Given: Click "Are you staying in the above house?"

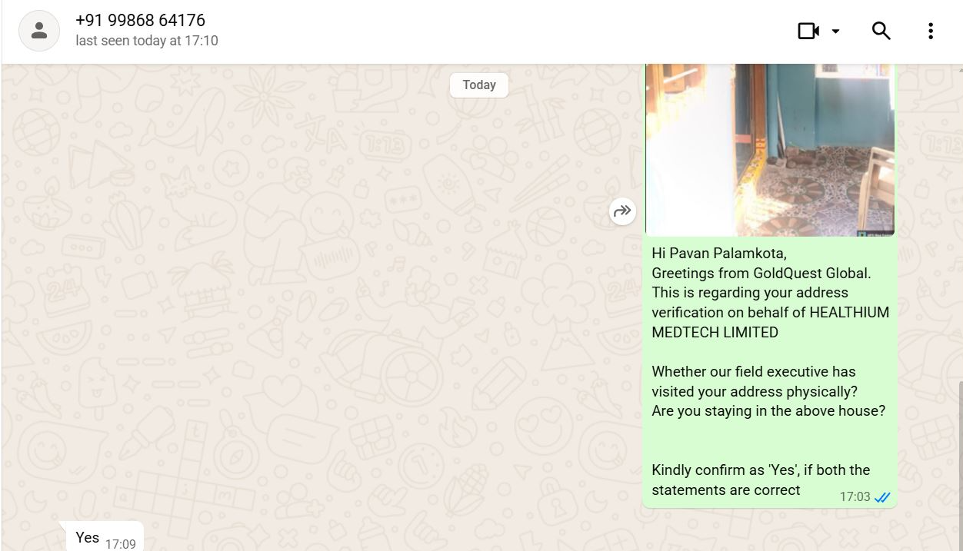Looking at the screenshot, I should tap(768, 411).
